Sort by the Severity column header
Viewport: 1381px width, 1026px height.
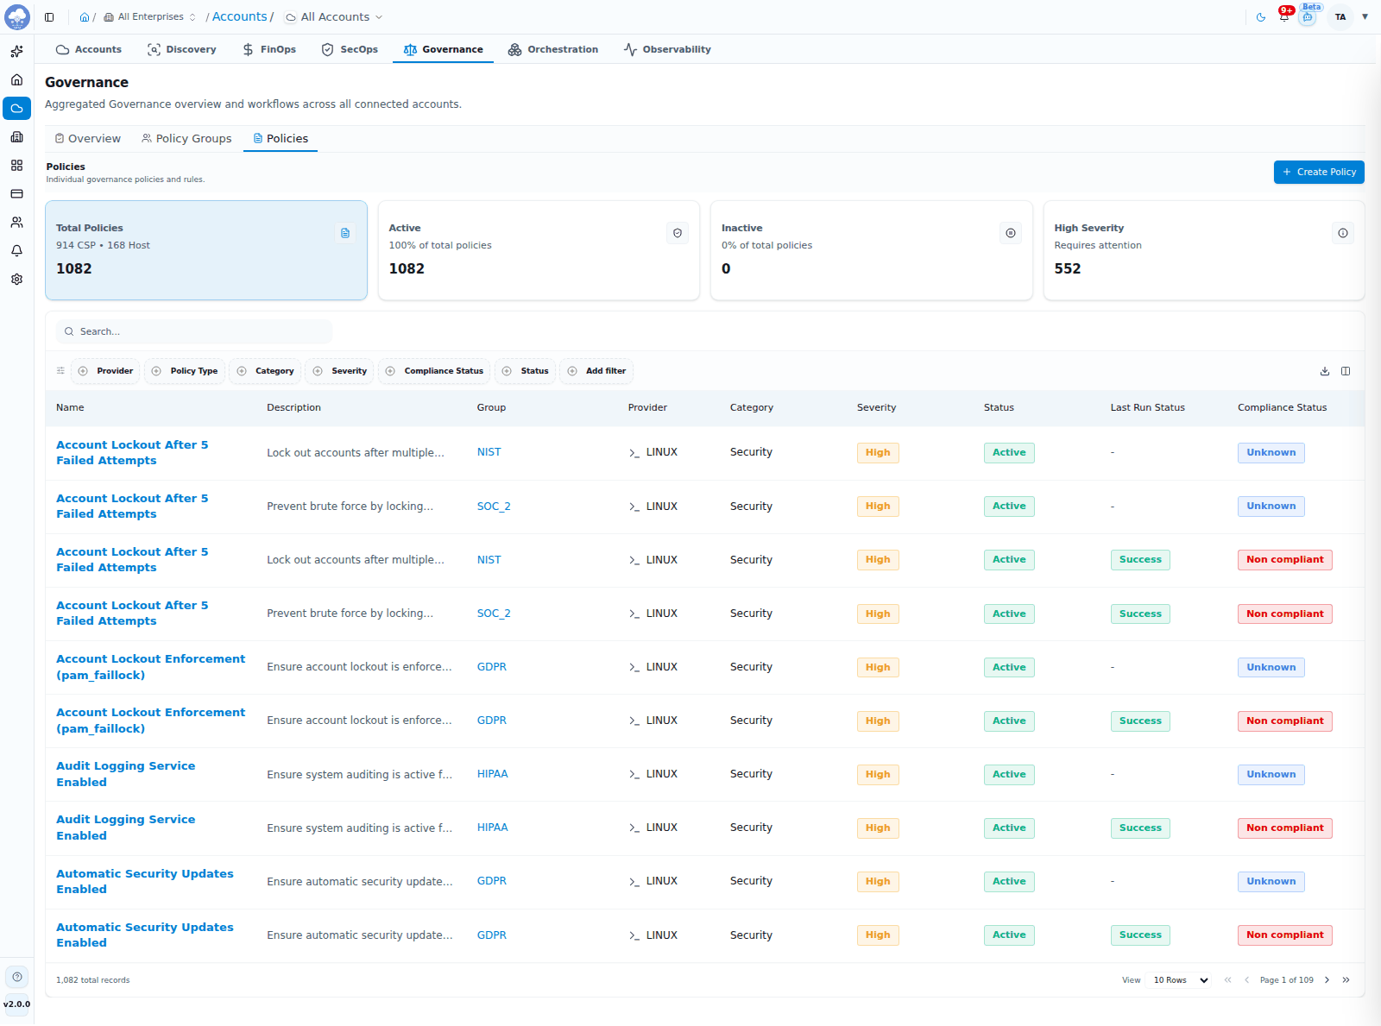pyautogui.click(x=876, y=408)
